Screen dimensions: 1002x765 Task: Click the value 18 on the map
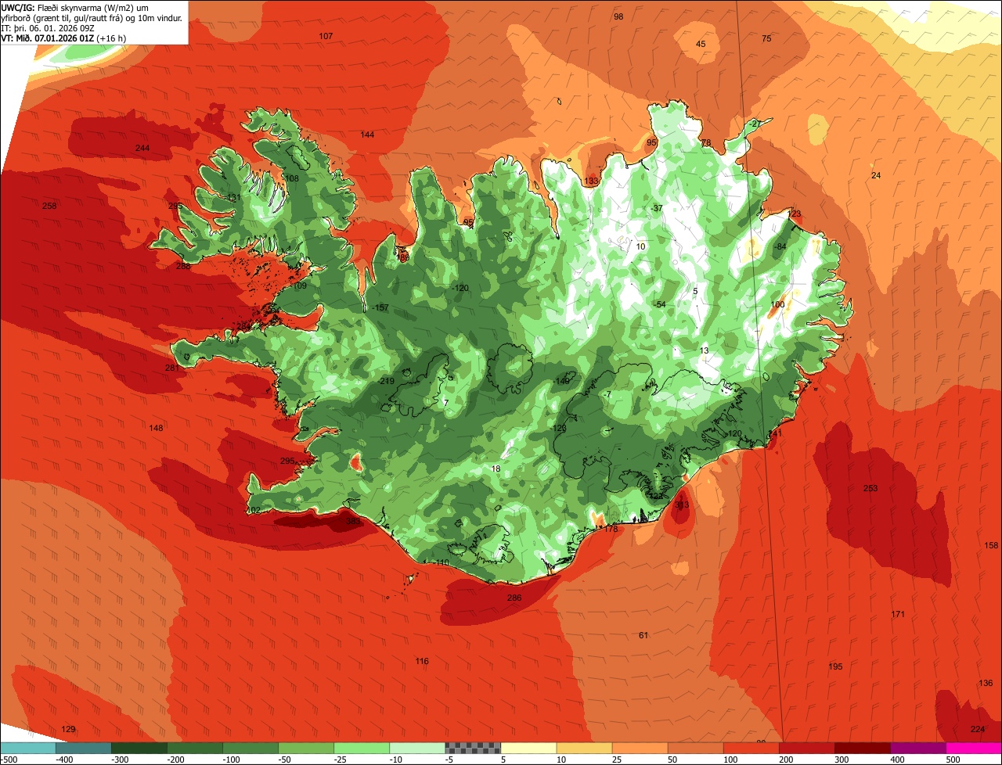(496, 469)
